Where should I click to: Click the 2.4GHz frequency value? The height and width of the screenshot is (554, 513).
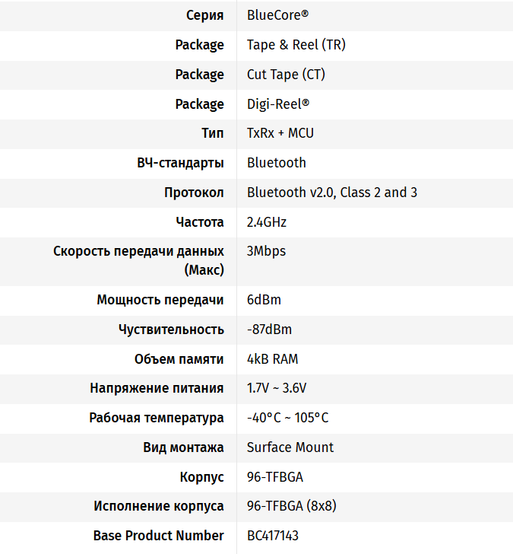point(267,222)
